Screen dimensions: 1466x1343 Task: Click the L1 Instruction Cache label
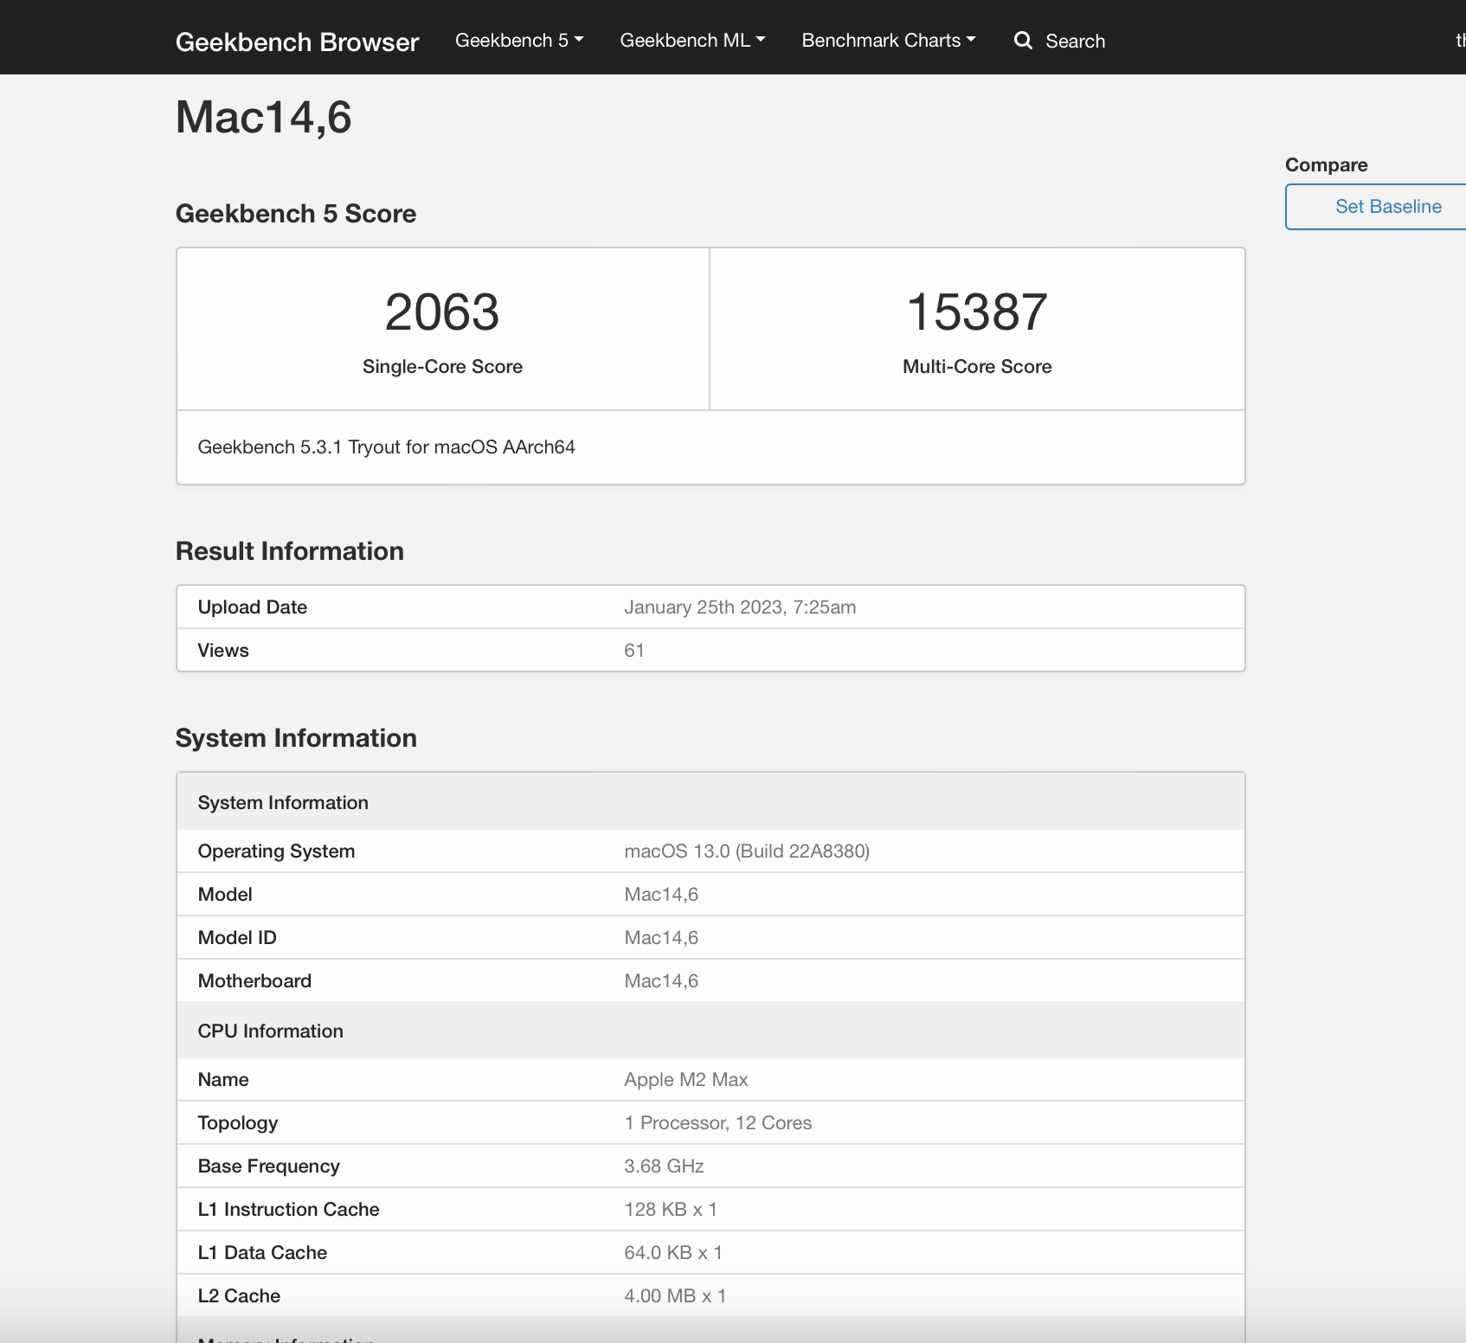tap(289, 1210)
